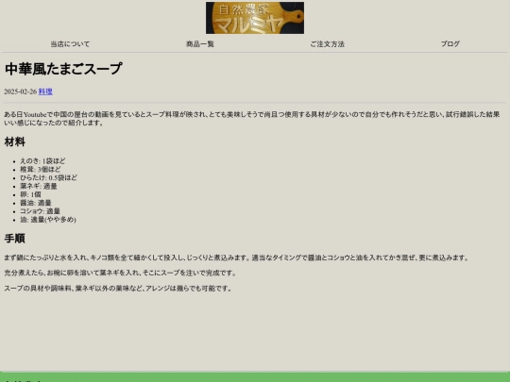Open the ブログ menu item
510x382 pixels.
click(x=450, y=43)
